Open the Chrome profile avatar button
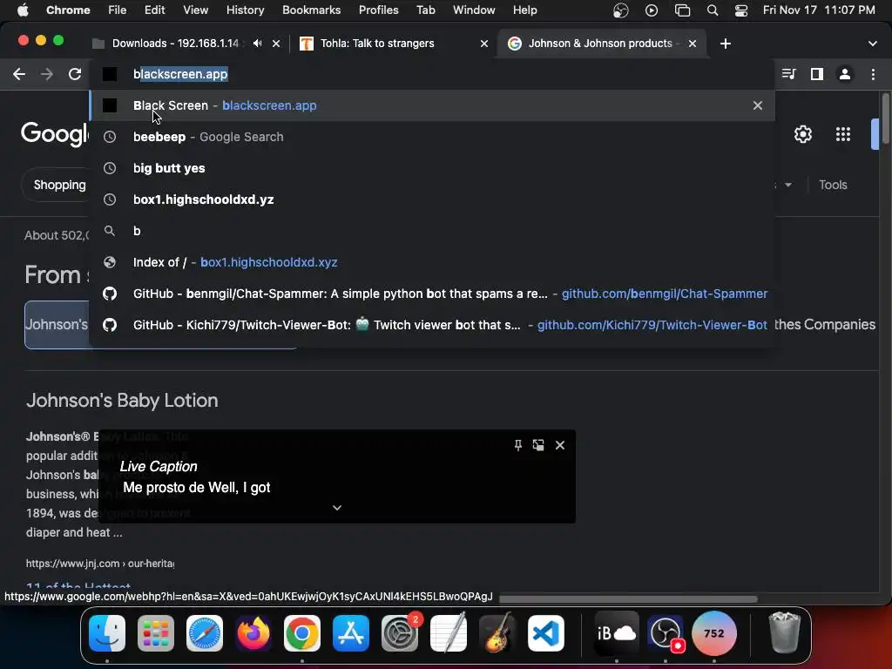The width and height of the screenshot is (892, 669). tap(845, 74)
